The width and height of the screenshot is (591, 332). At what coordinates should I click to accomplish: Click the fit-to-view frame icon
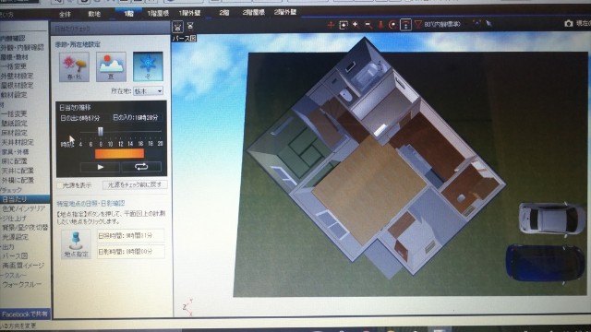click(343, 25)
